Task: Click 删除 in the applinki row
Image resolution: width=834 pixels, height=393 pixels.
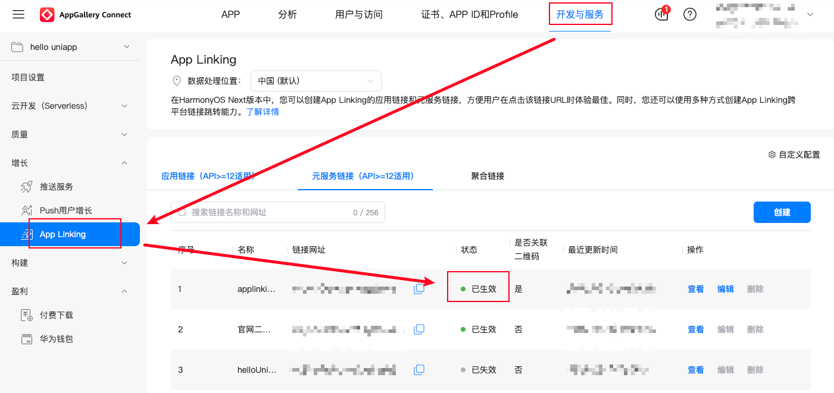Action: [x=755, y=289]
